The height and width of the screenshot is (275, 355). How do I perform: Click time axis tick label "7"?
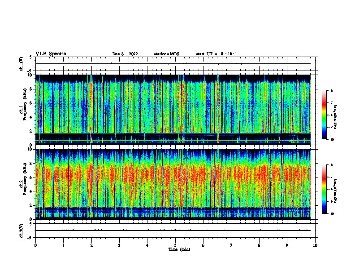[231, 245]
